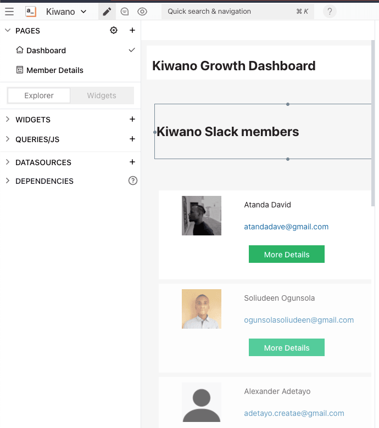Switch to edit mode pencil icon
This screenshot has height=428, width=379.
[107, 12]
